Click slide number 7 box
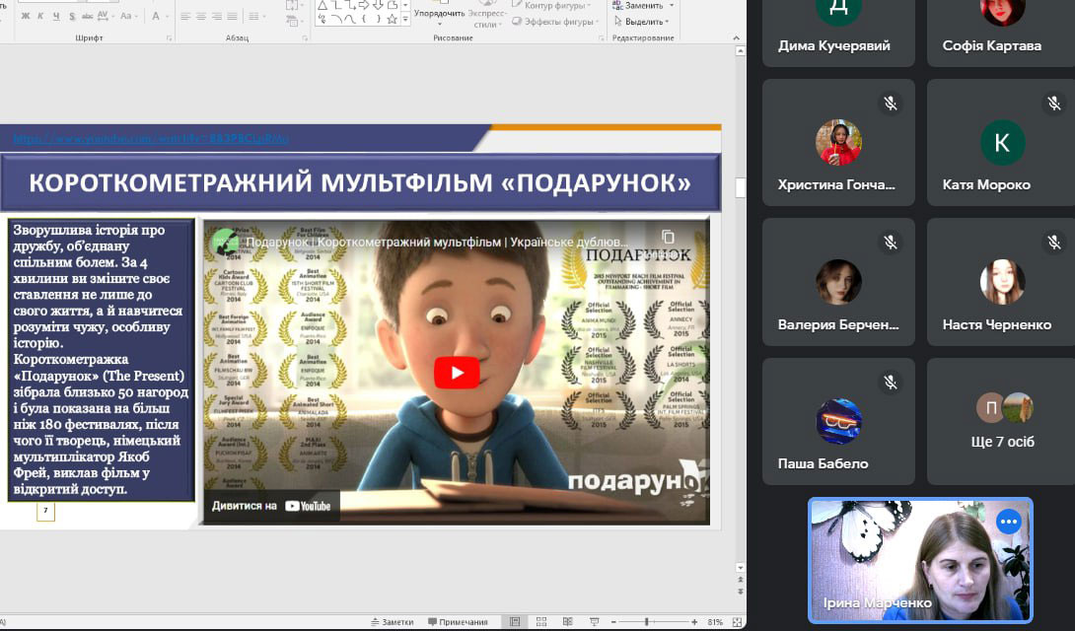Viewport: 1075px width, 631px height. pos(45,511)
